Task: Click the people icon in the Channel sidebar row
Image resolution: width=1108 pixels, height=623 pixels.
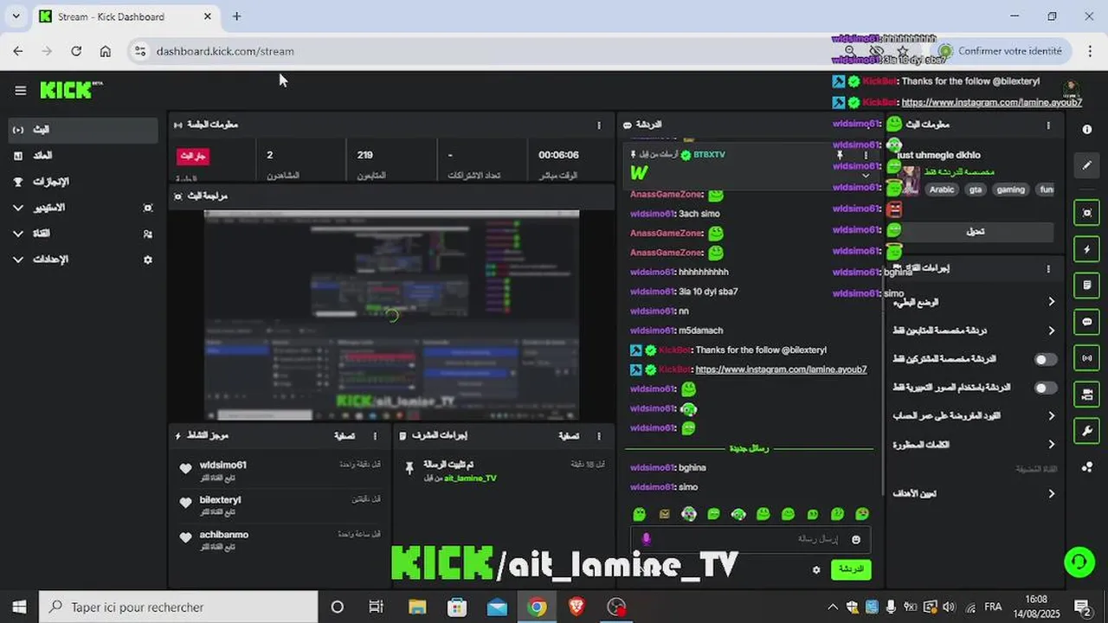Action: [148, 234]
